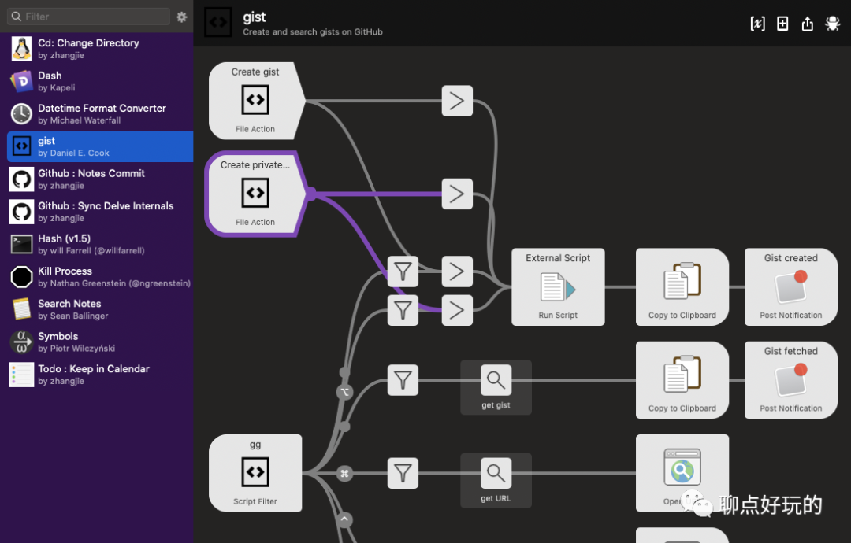Select the Symbols workflow
The width and height of the screenshot is (851, 543).
100,342
